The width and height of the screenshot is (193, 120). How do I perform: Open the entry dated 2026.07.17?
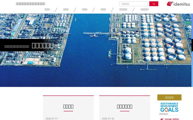[51, 118]
